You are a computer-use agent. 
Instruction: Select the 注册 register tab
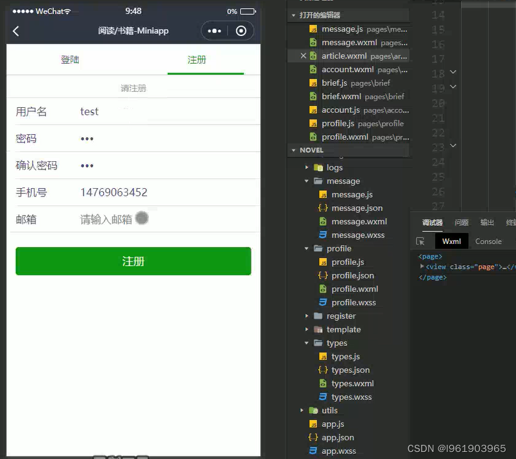[x=197, y=60]
